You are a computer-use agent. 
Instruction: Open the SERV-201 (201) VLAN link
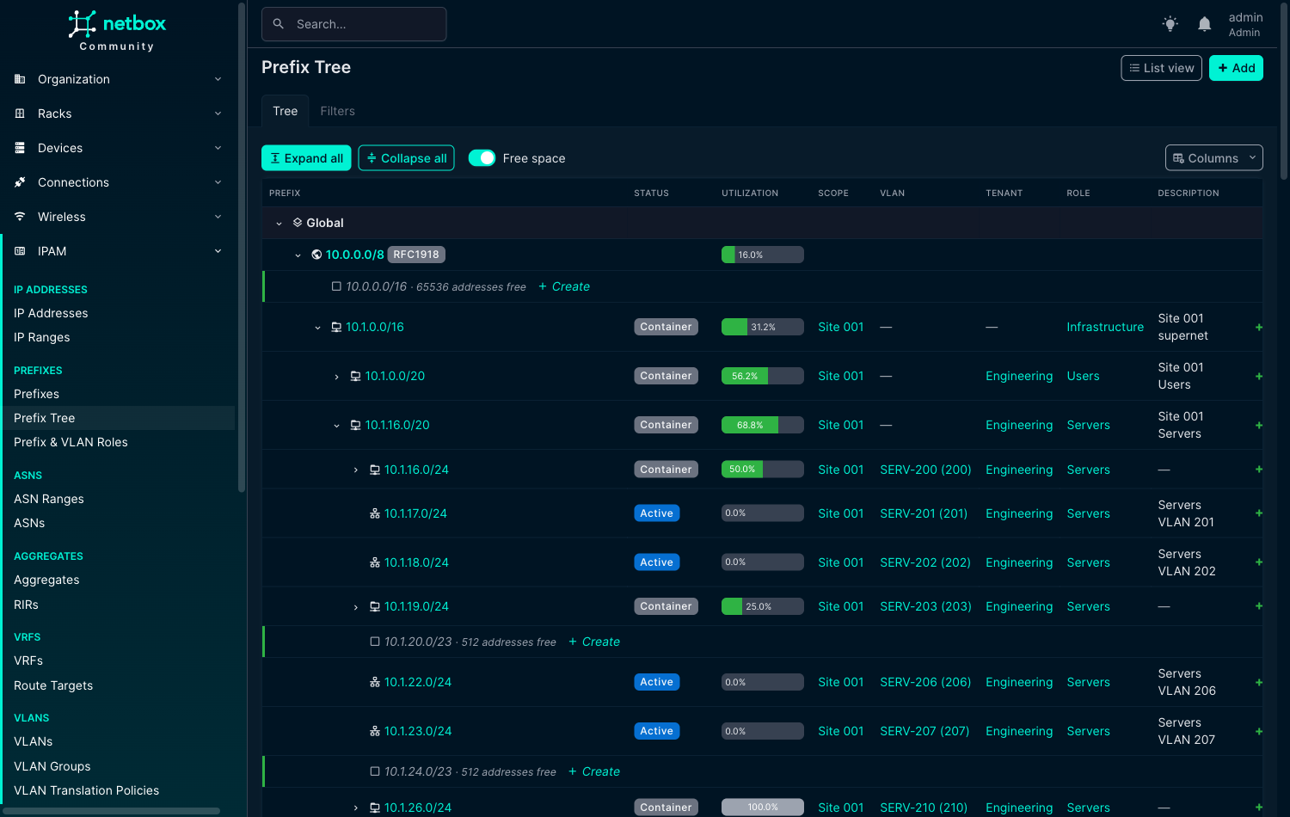click(x=924, y=513)
